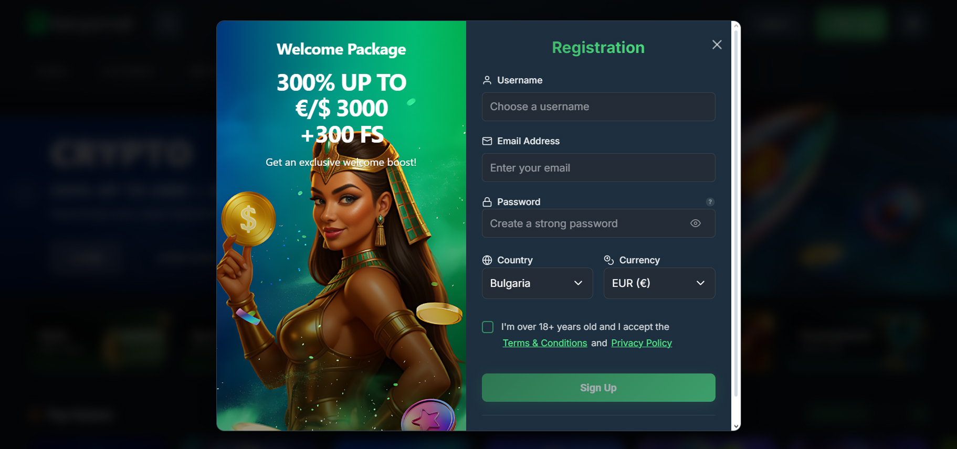Focus the Choose a username field
The image size is (957, 449).
coord(598,107)
